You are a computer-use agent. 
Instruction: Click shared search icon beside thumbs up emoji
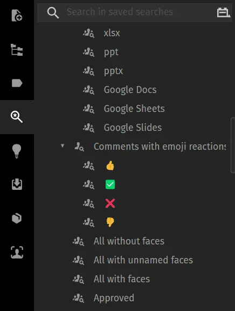tap(88, 166)
